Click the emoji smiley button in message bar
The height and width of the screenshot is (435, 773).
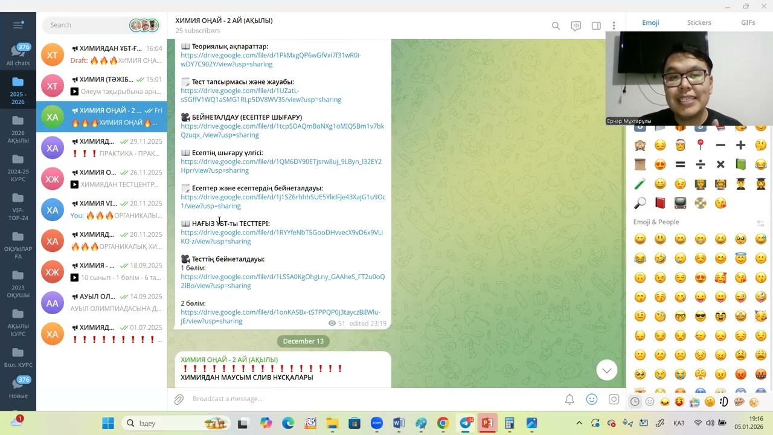click(592, 399)
